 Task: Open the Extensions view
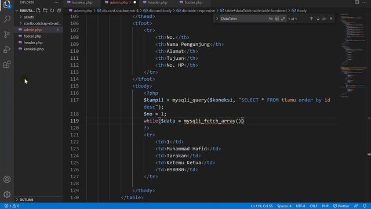pos(7,64)
